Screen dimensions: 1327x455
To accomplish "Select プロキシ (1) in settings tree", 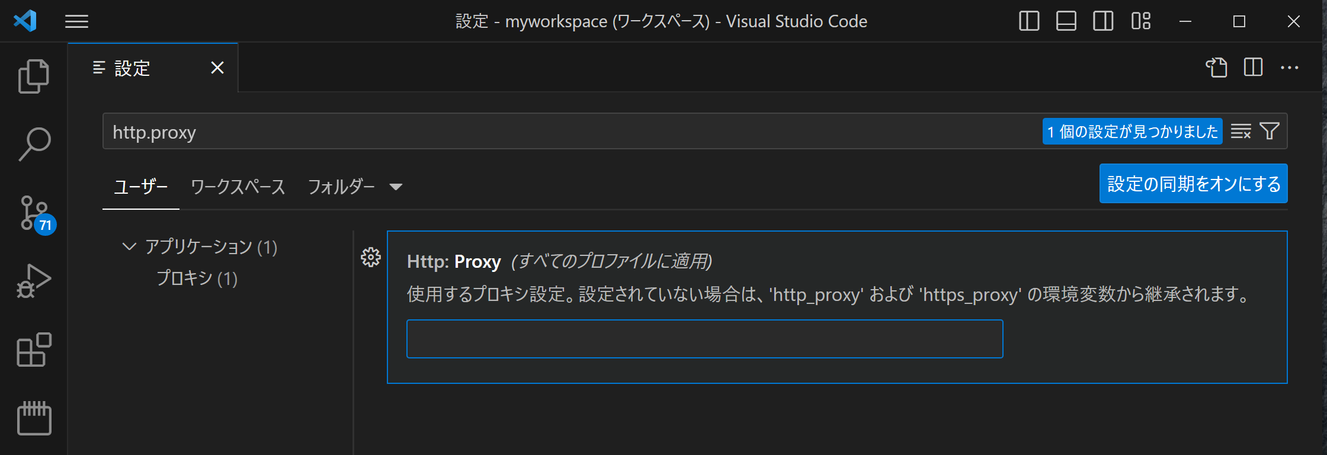I will (x=197, y=278).
